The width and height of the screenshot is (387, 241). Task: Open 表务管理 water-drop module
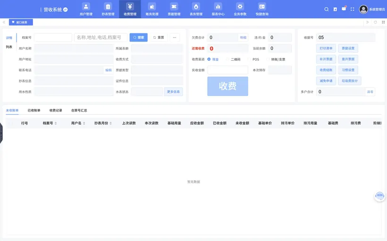click(196, 9)
